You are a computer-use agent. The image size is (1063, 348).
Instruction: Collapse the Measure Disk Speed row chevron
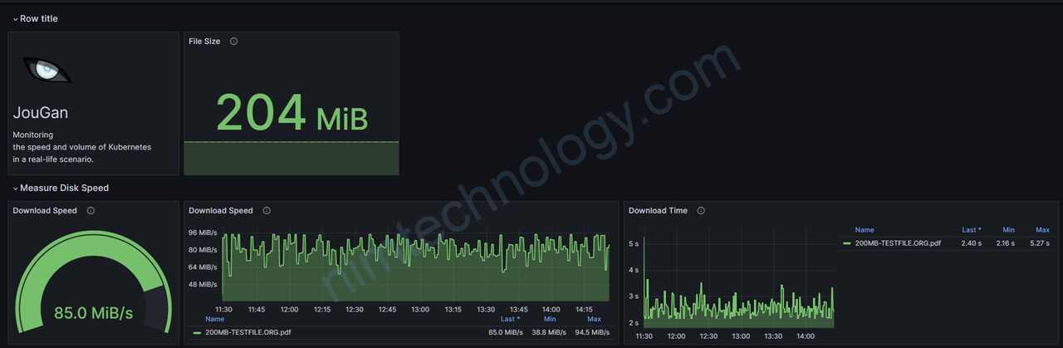click(15, 189)
